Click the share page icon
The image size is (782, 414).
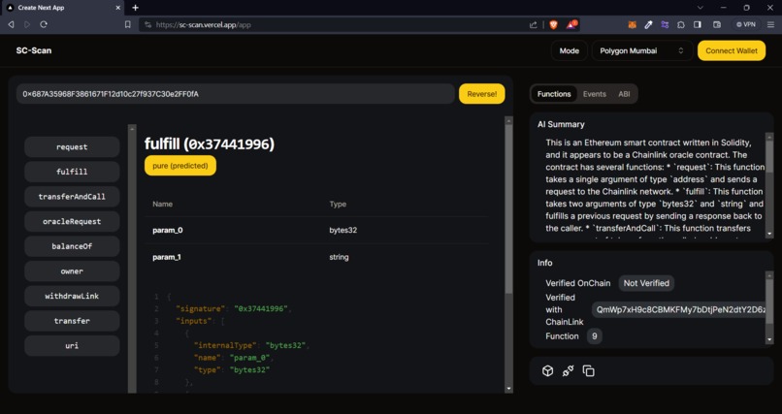coord(534,24)
